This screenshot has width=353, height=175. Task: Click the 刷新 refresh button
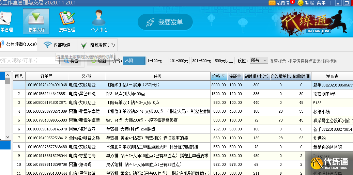pos(98,61)
